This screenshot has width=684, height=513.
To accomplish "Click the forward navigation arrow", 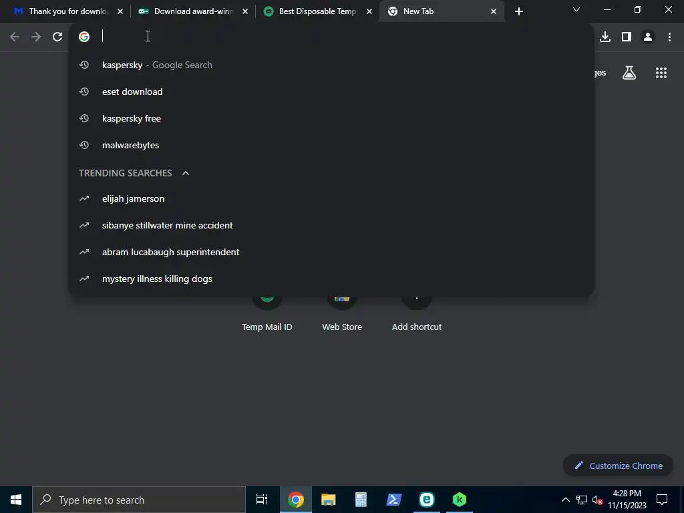I will pos(36,37).
